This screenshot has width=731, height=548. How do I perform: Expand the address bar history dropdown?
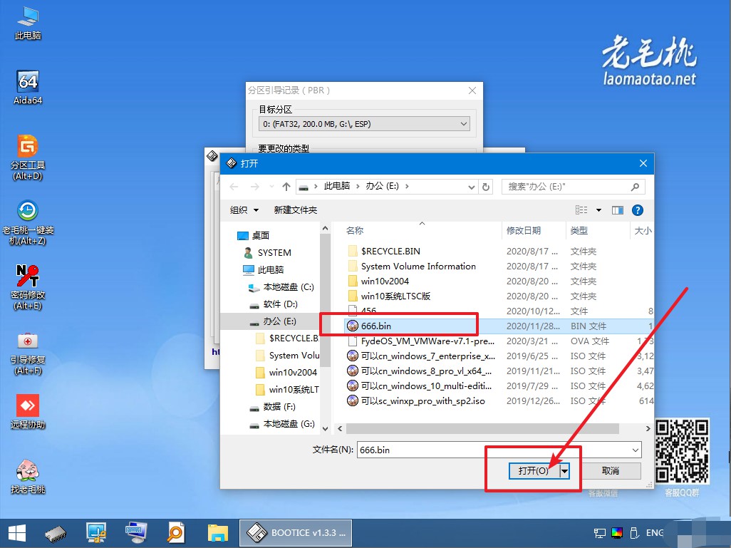(x=472, y=187)
